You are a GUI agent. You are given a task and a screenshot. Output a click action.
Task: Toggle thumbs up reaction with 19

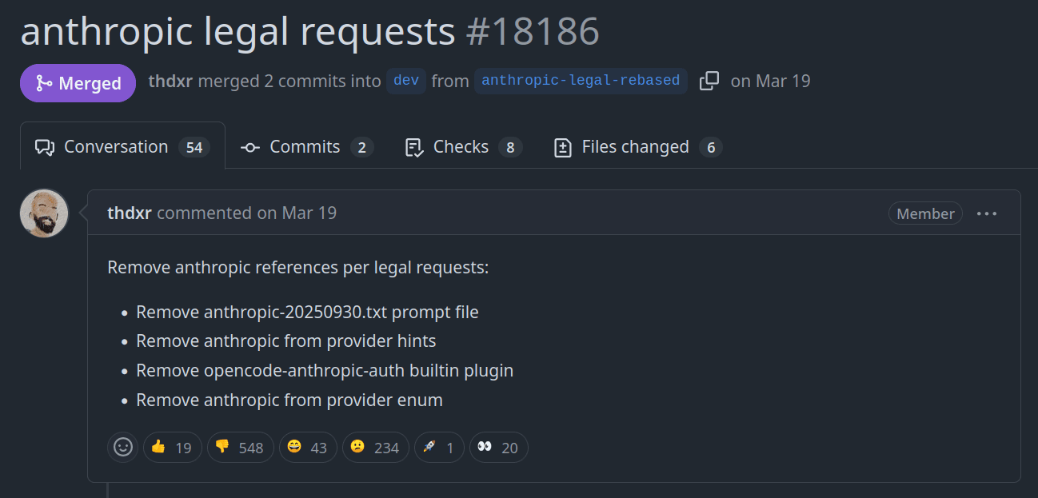click(x=172, y=448)
